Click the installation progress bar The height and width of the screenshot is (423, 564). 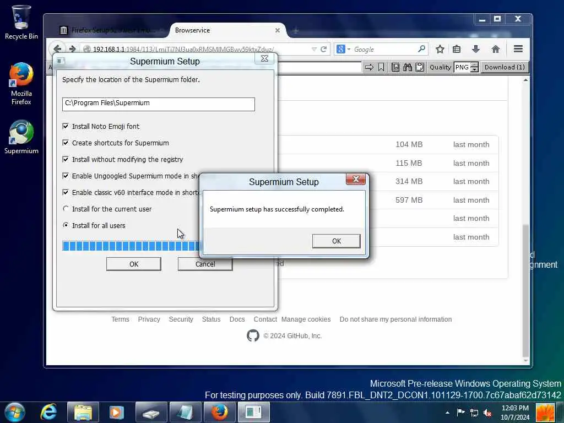(x=131, y=246)
